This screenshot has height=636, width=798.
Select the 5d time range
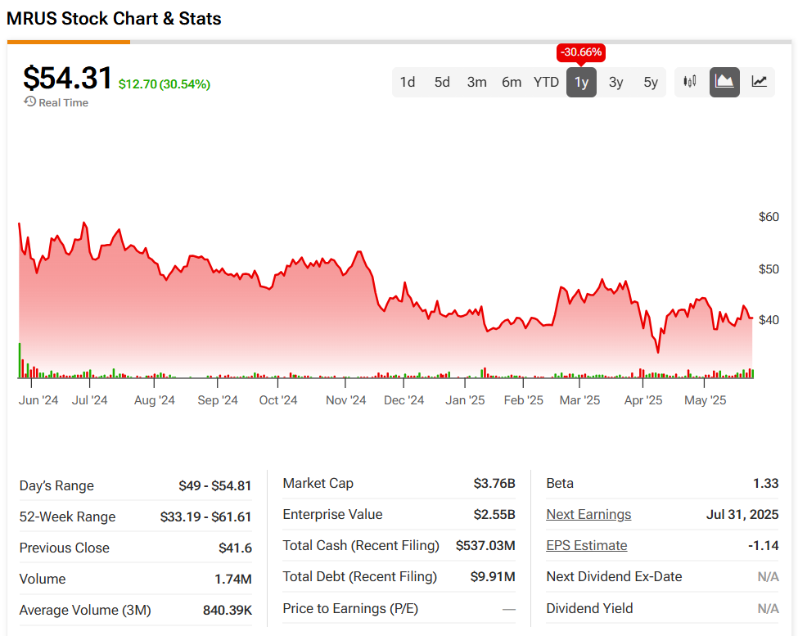tap(442, 82)
